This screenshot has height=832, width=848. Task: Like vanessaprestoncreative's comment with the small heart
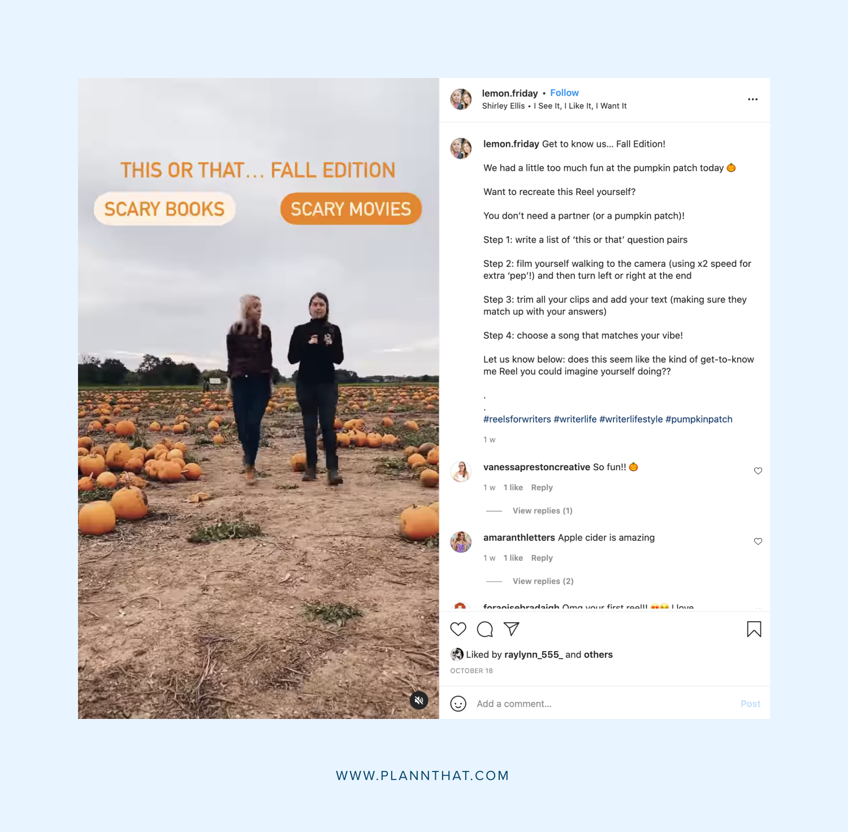758,471
